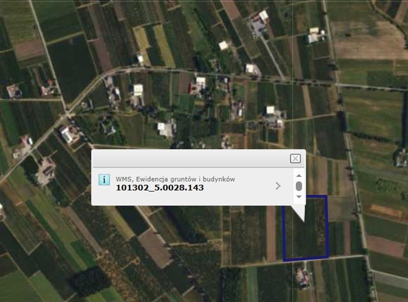Image resolution: width=408 pixels, height=302 pixels.
Task: Click the brown plot below the popup's left half
Action: point(156,247)
